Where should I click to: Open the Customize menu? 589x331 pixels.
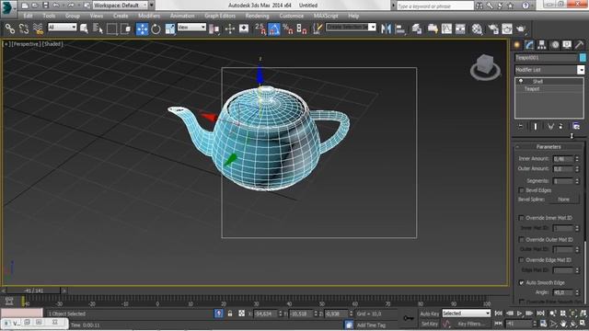pos(292,16)
